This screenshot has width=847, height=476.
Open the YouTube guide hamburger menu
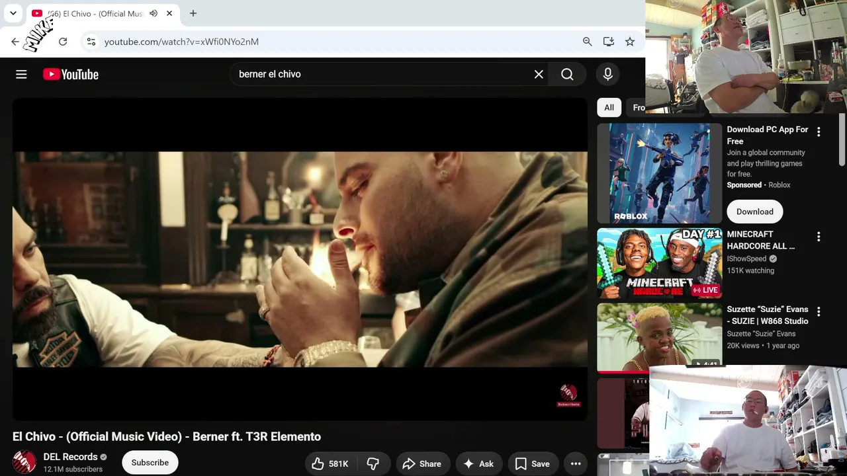[x=21, y=75]
